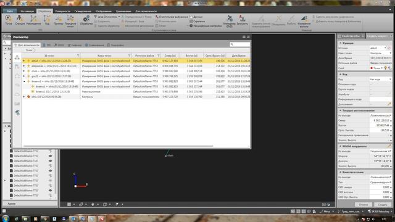Screen dimensions: 395x222
Task: Click the filter funnel icon in view toolbar
Action: 117,204
